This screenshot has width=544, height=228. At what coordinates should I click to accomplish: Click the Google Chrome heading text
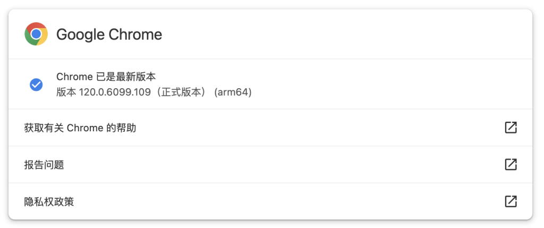109,35
